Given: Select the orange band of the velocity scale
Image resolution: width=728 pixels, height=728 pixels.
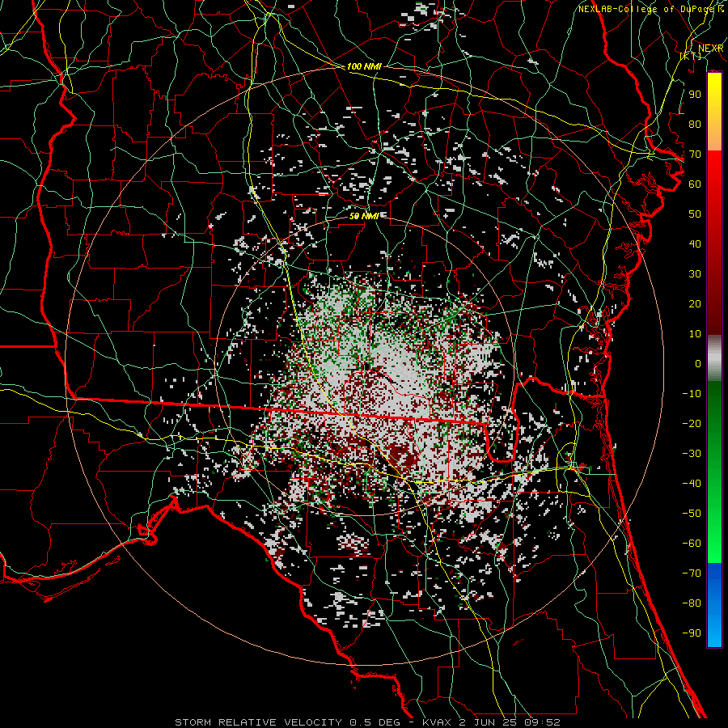Looking at the screenshot, I should [x=714, y=138].
